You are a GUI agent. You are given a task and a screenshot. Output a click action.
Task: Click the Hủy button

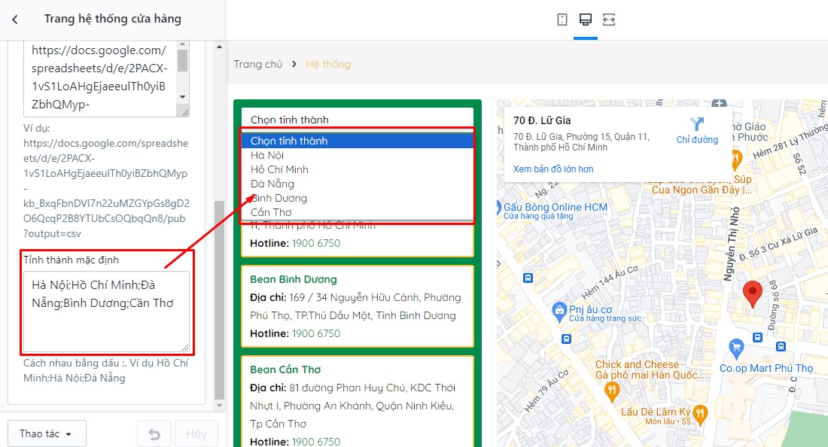tap(196, 433)
